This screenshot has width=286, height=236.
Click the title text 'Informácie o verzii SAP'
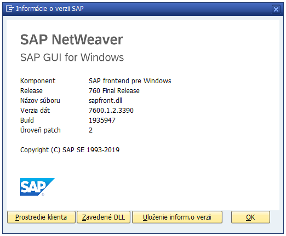(x=50, y=9)
